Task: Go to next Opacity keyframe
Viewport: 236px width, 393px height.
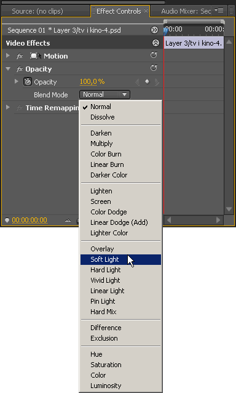Action: tap(157, 82)
